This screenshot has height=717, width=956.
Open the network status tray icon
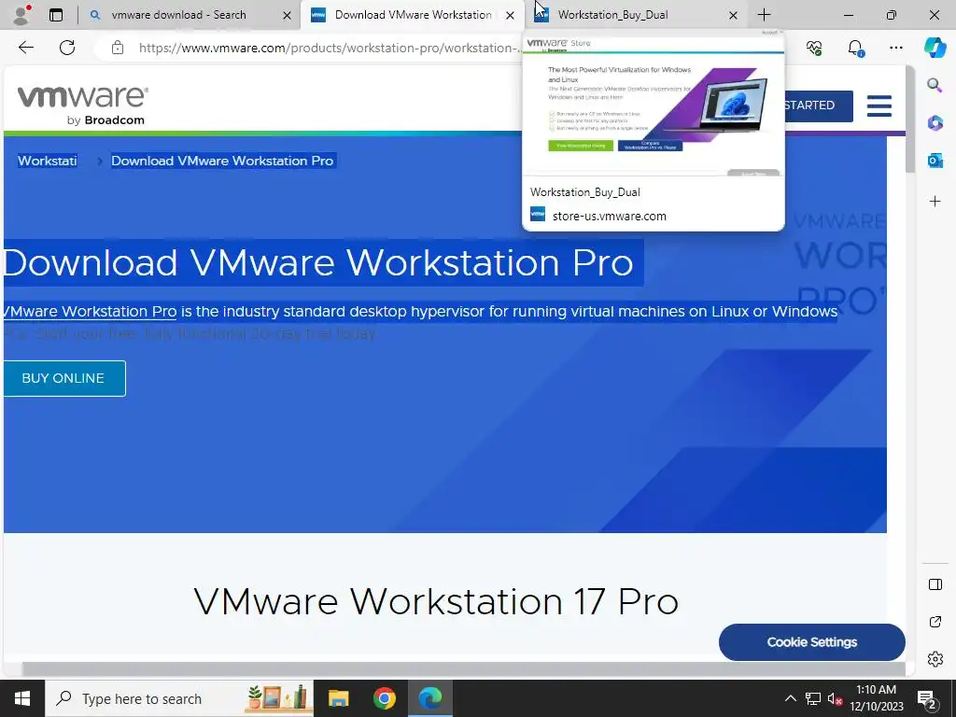coord(813,698)
